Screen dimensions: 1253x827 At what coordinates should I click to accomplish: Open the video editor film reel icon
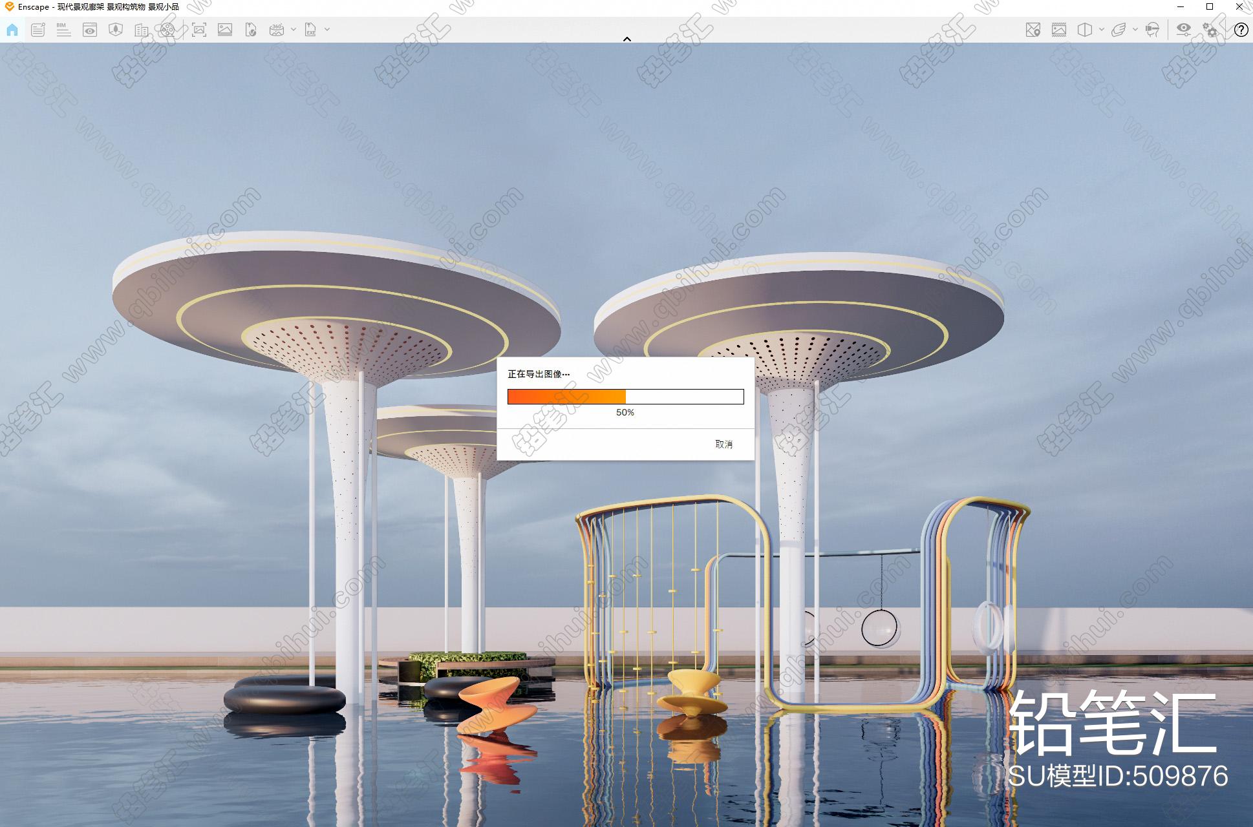click(167, 30)
